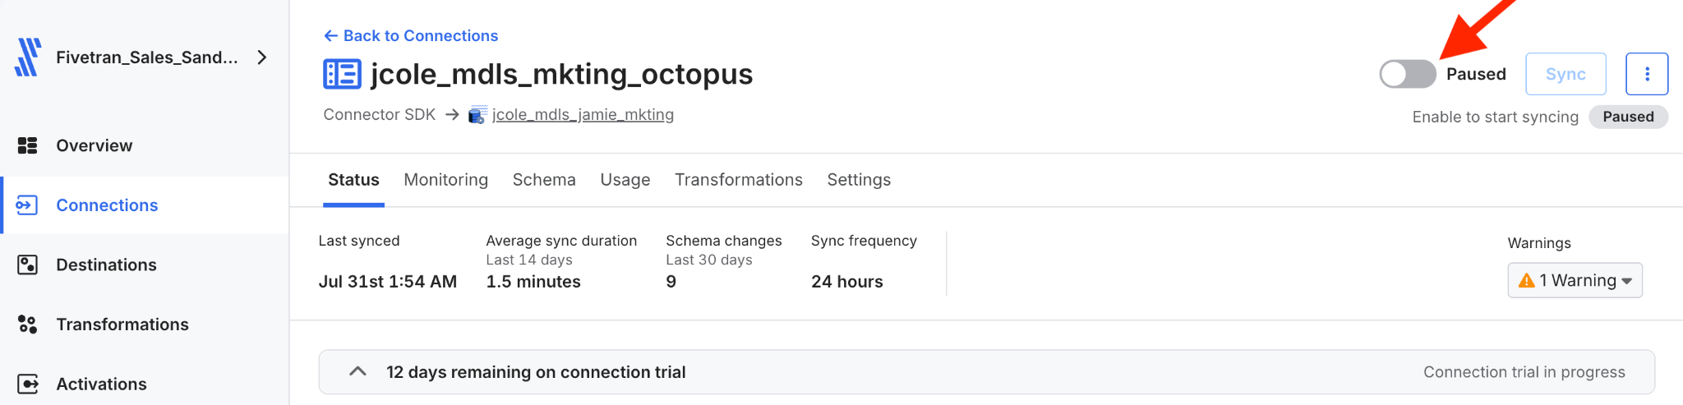Open the Settings tab
1683x405 pixels.
(x=859, y=179)
